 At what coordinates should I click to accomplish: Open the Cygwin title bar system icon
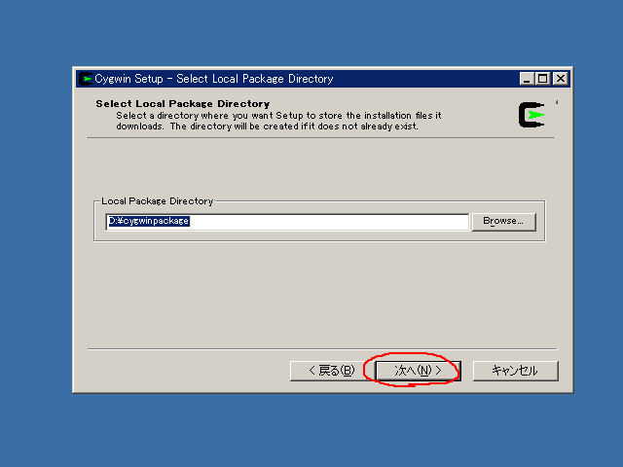(x=86, y=79)
